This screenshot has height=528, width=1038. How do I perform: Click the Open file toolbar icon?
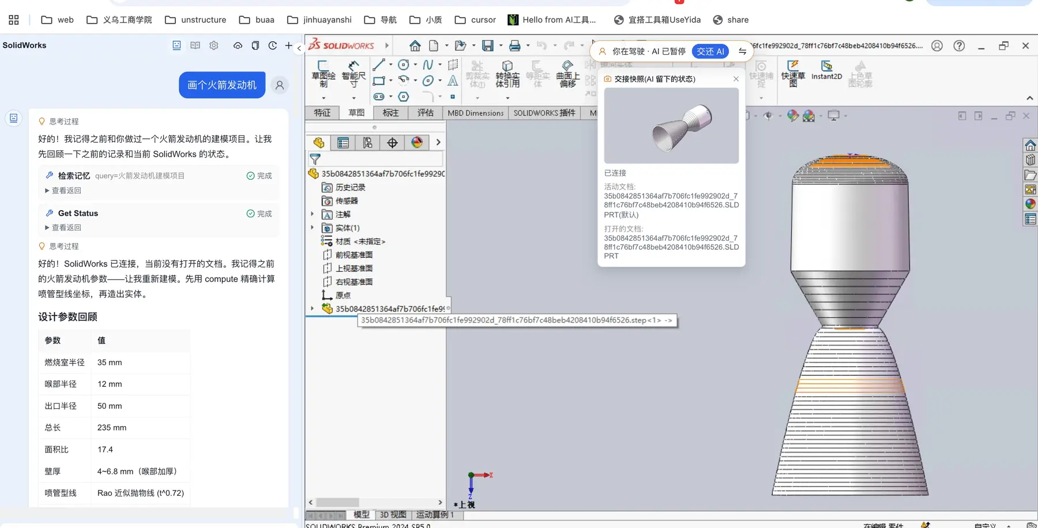point(460,45)
